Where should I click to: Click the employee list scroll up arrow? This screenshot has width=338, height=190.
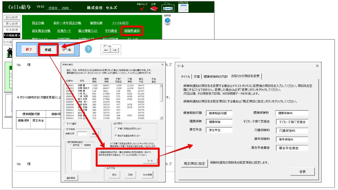coord(161,85)
